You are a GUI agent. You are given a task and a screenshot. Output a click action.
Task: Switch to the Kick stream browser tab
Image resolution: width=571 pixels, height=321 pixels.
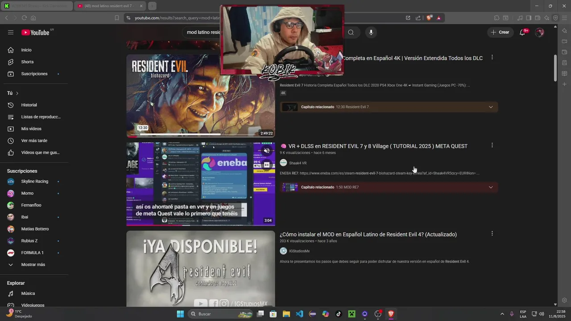click(x=37, y=6)
